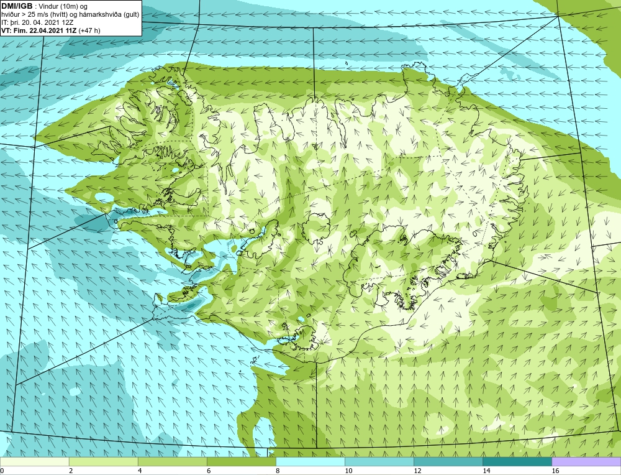621x475 pixels.
Task: Click the 2–4 m/s light green legend swatch
Action: [x=103, y=461]
